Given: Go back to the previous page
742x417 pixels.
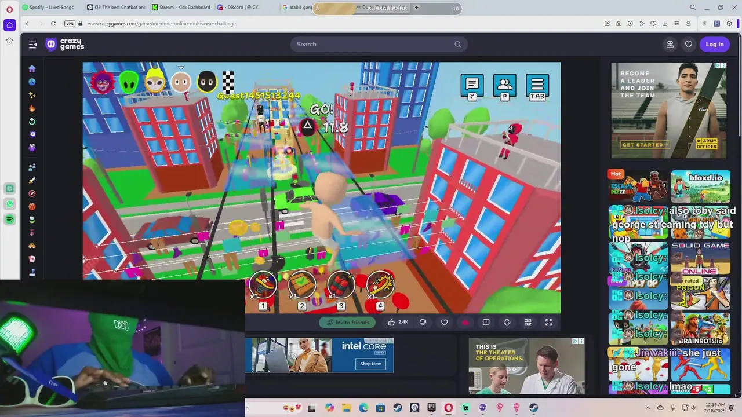Looking at the screenshot, I should pyautogui.click(x=27, y=24).
